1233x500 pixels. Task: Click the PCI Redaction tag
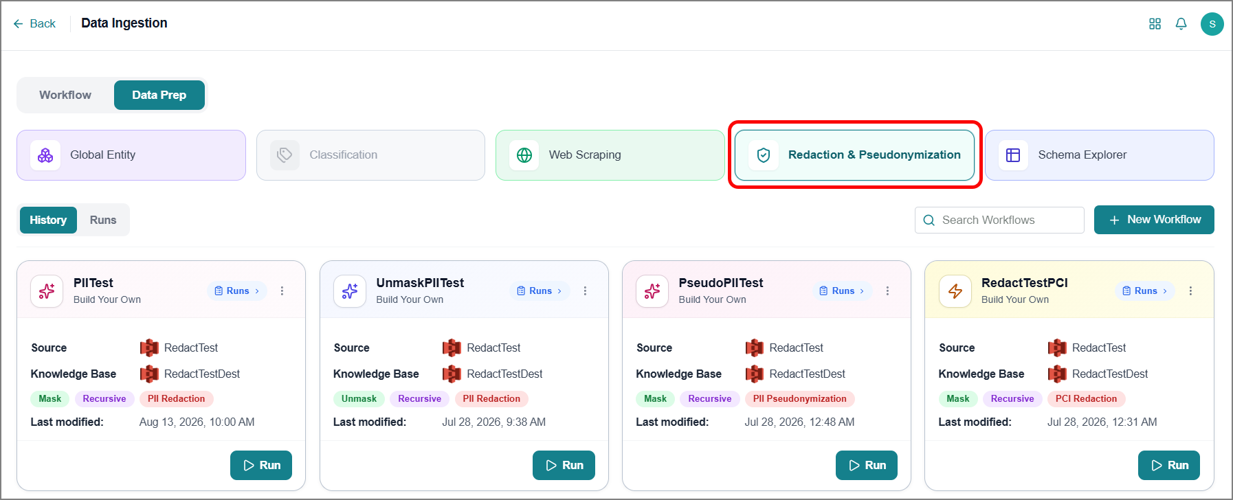(1086, 399)
